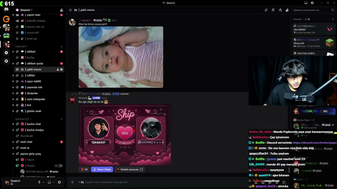Viewport: 337px width, 189px height.
Task: Focus the şəkil-meme message input field
Action: click(x=163, y=182)
